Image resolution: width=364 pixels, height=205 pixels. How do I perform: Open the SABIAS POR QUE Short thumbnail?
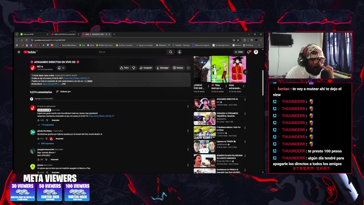point(202,69)
